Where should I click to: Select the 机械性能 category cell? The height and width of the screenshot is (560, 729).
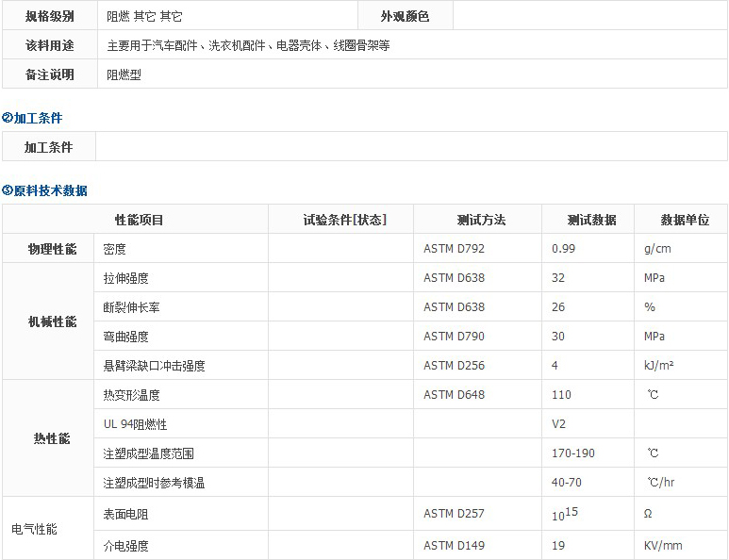[x=52, y=321]
